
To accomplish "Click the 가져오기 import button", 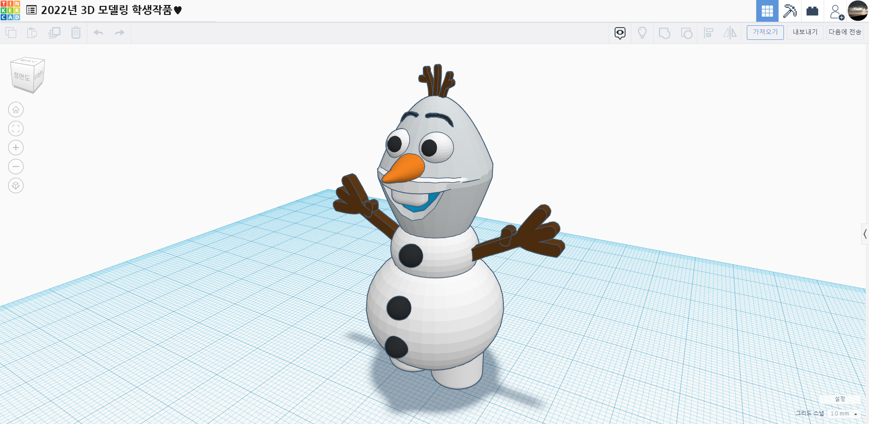I will click(x=765, y=32).
